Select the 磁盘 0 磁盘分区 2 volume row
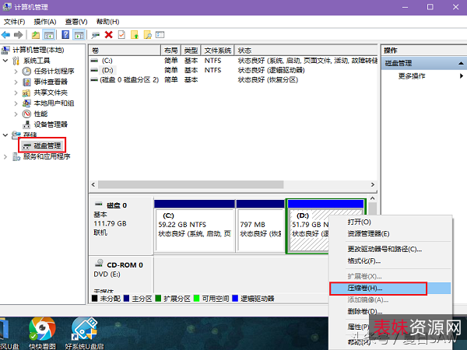The width and height of the screenshot is (467, 350). (x=233, y=80)
